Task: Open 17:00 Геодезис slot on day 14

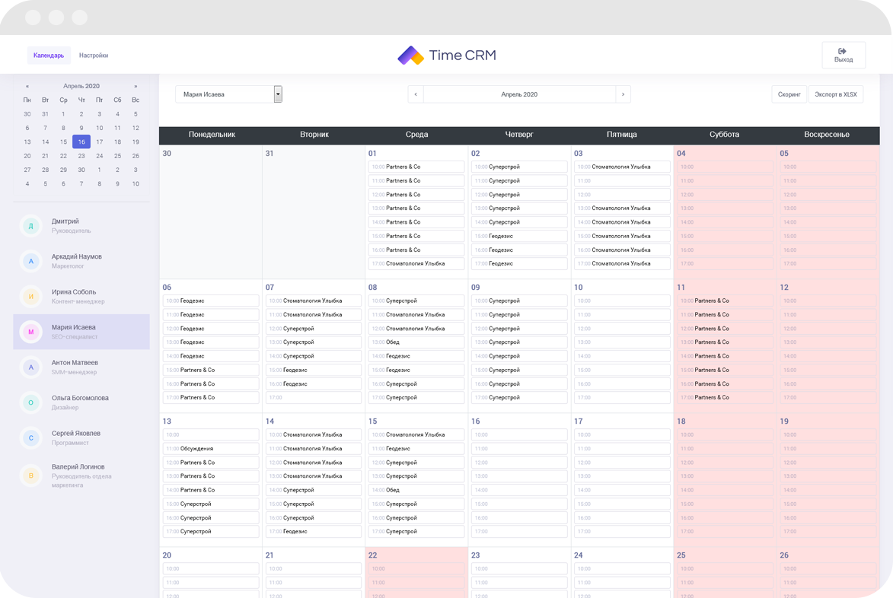Action: click(314, 532)
